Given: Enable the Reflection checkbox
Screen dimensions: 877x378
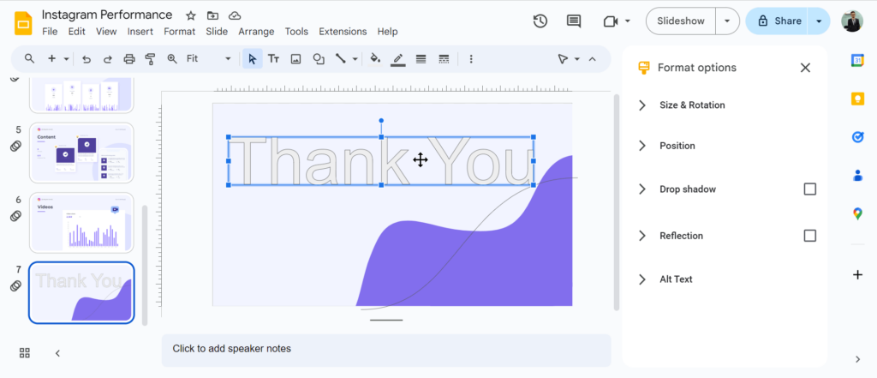Looking at the screenshot, I should coord(809,236).
